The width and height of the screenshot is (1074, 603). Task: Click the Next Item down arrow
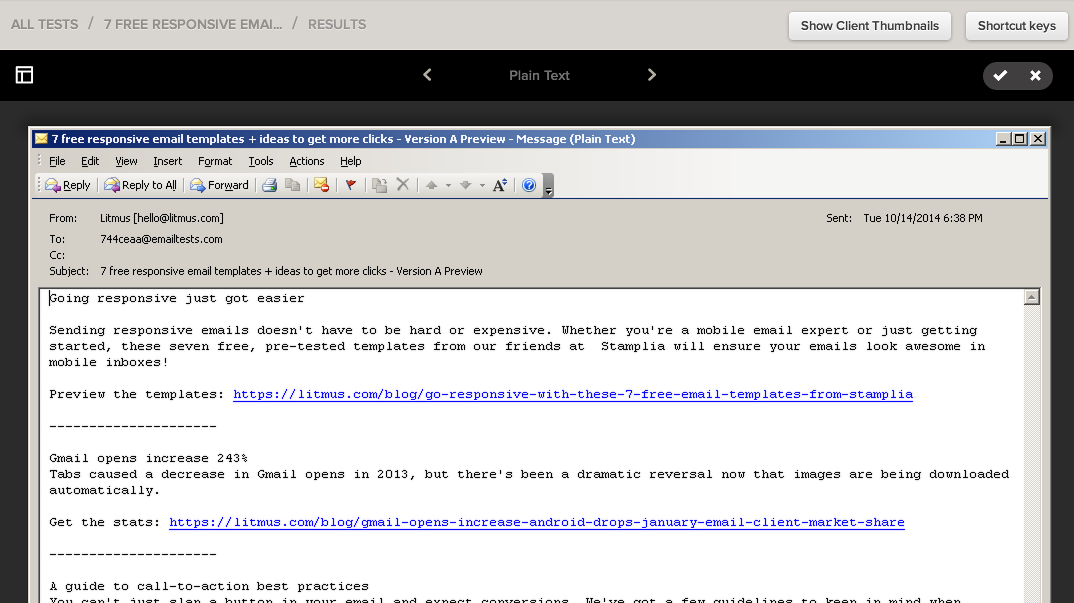tap(465, 185)
